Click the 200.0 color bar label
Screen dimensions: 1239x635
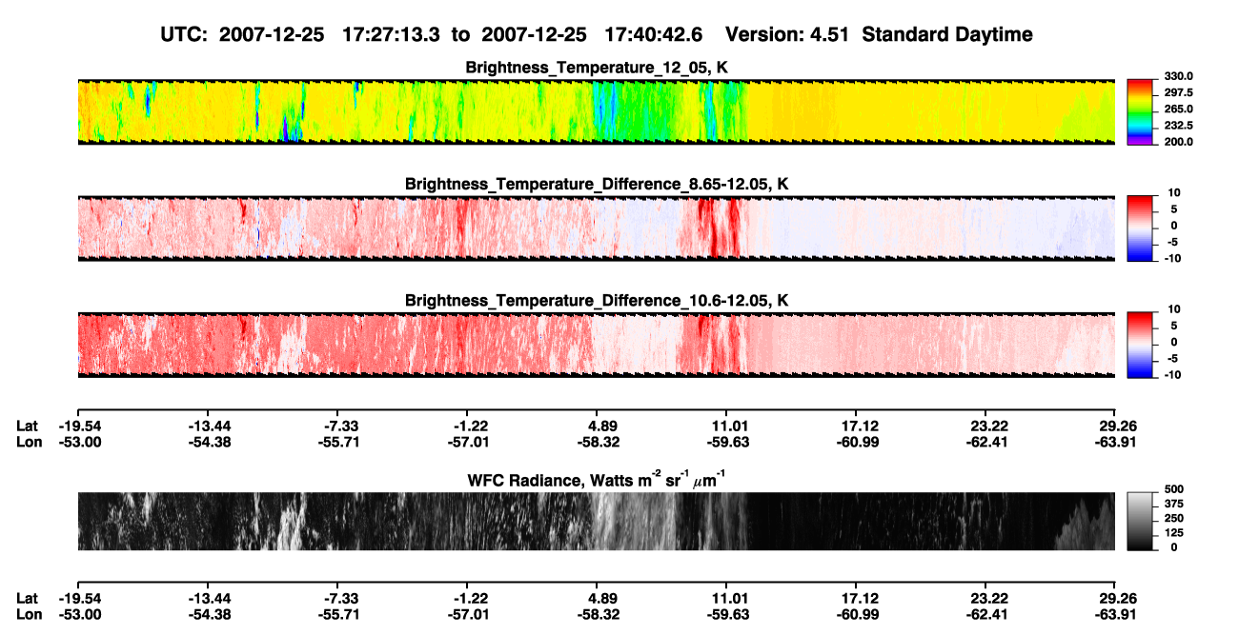(1178, 141)
